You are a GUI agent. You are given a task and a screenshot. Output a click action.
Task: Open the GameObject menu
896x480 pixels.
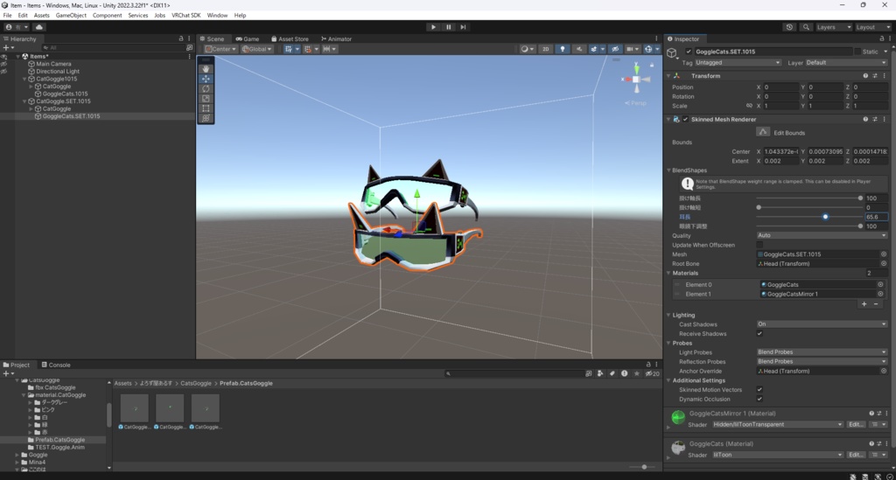click(x=71, y=16)
